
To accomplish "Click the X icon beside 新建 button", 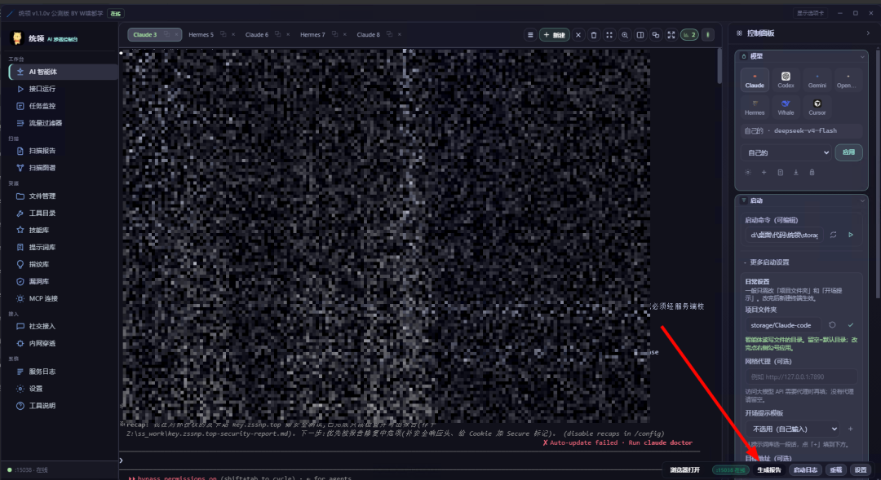I will tap(578, 35).
